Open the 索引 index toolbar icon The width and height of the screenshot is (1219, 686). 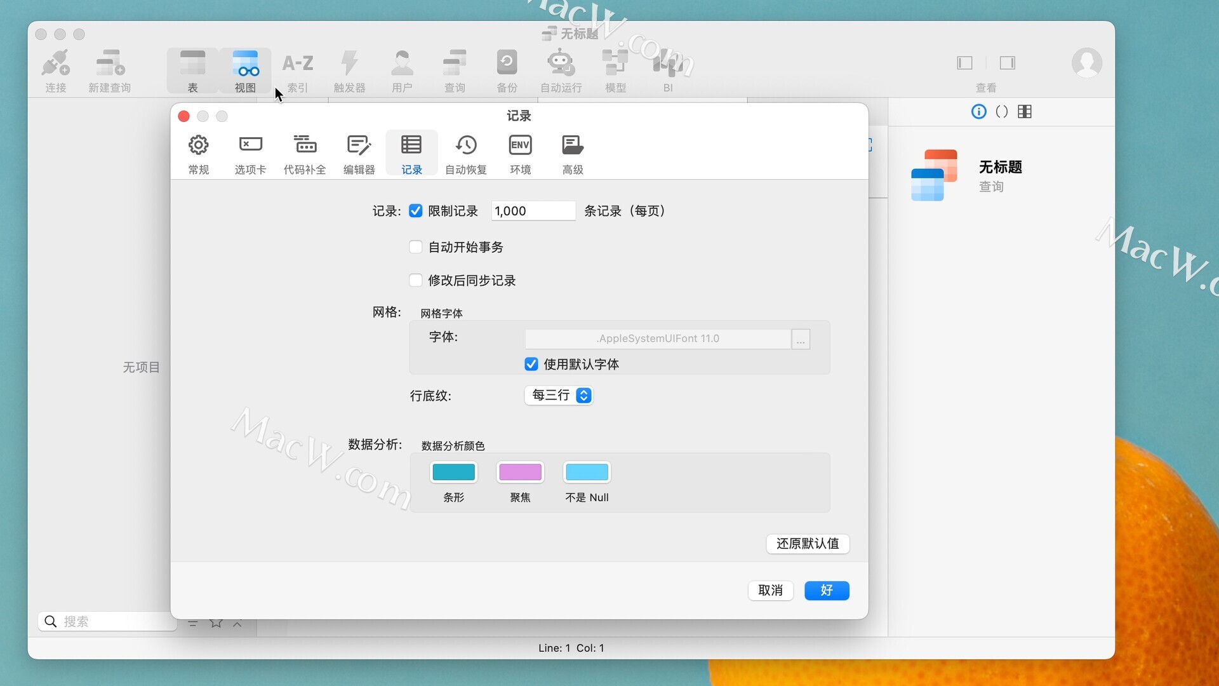[x=297, y=71]
